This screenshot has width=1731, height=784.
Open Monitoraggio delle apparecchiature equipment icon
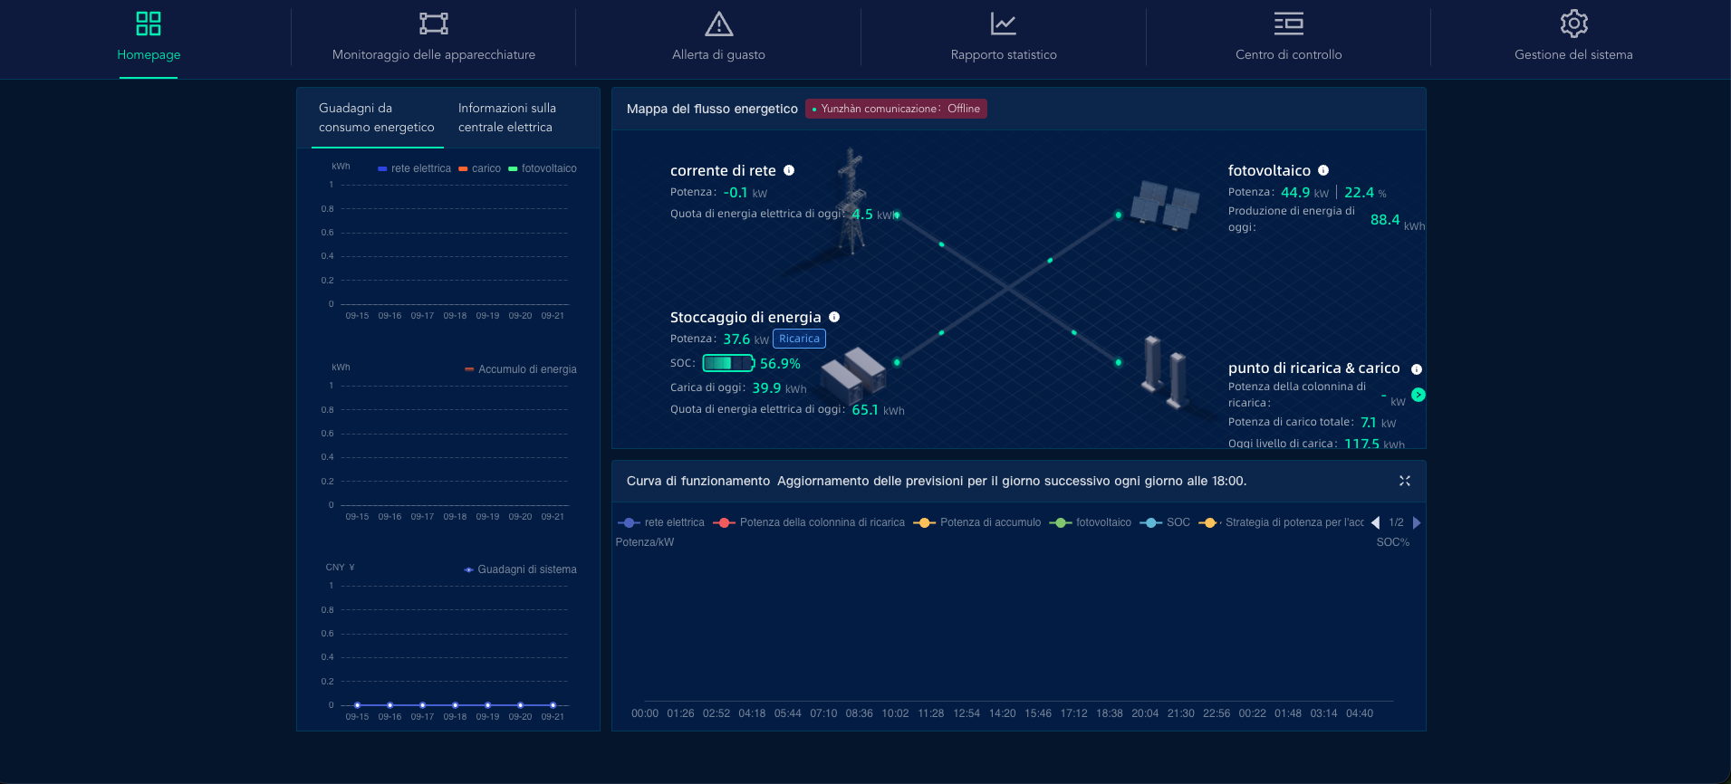tap(434, 24)
